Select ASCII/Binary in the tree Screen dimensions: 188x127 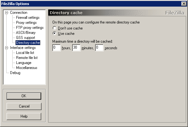pyautogui.click(x=26, y=33)
